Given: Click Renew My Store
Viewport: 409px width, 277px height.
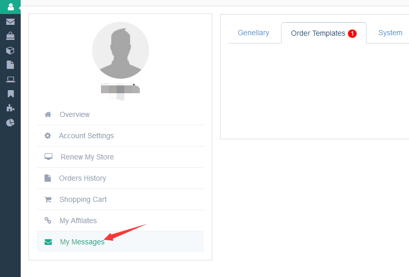Looking at the screenshot, I should click(87, 157).
